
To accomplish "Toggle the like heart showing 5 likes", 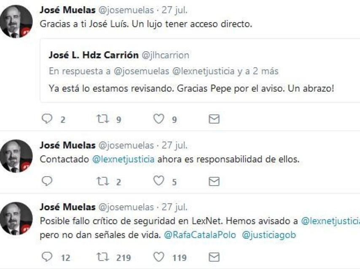I will pos(159,182).
